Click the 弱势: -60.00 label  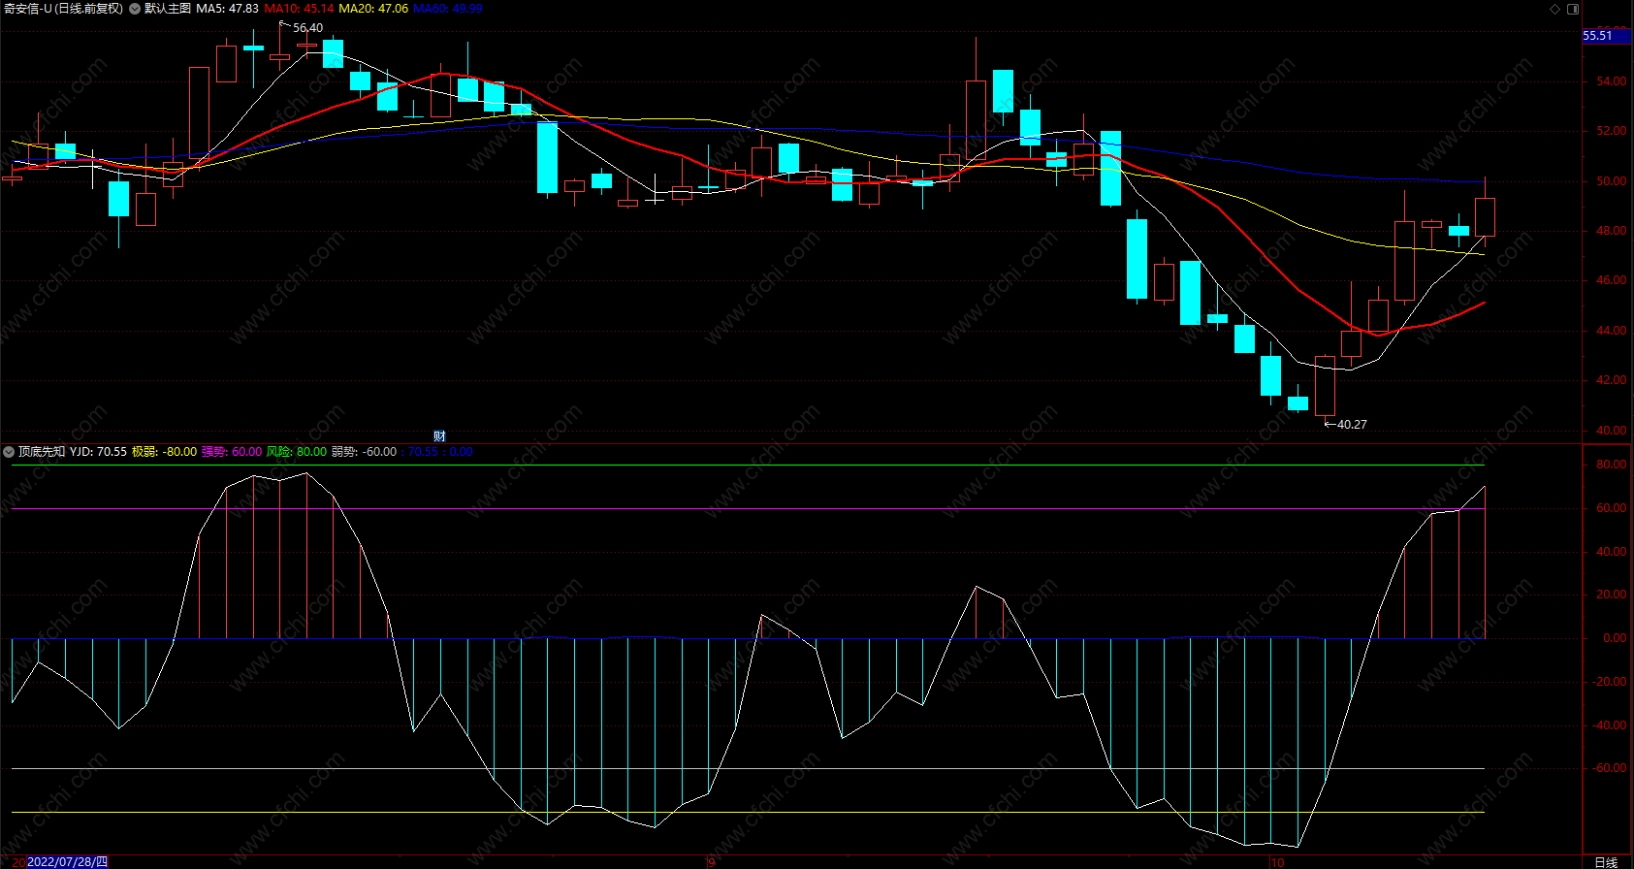click(364, 452)
